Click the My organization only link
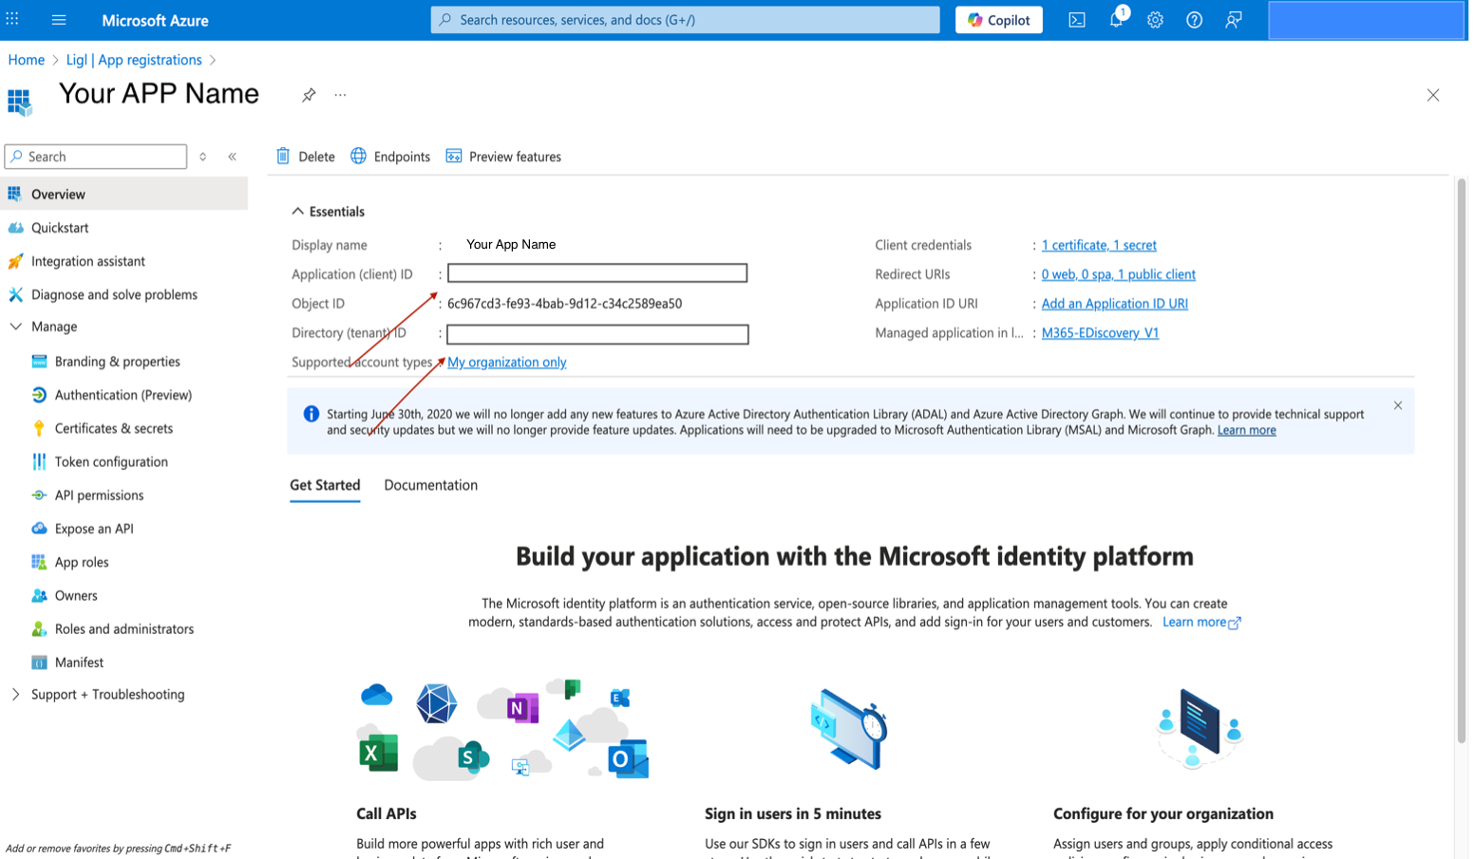Screen dimensions: 1474x859 point(507,363)
